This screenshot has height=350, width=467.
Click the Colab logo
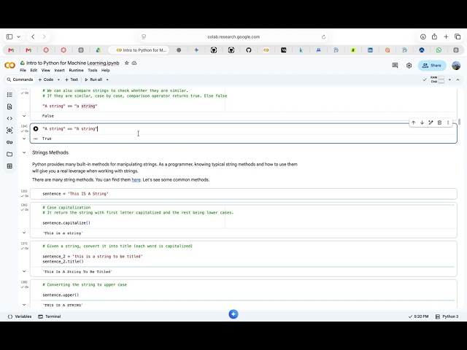tap(9, 66)
